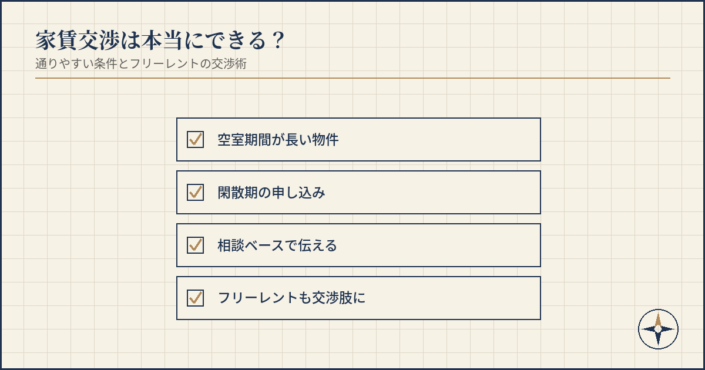Click the フリーレントも交渉肢に item text
This screenshot has width=705, height=370.
[x=291, y=298]
